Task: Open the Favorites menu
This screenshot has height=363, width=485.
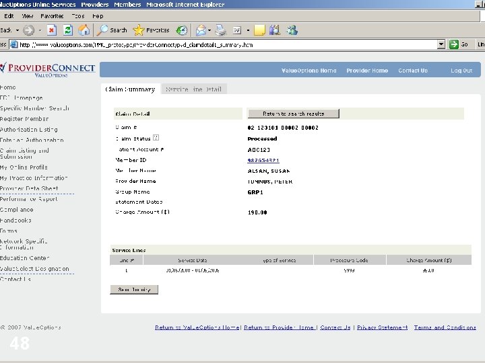Action: coord(52,16)
